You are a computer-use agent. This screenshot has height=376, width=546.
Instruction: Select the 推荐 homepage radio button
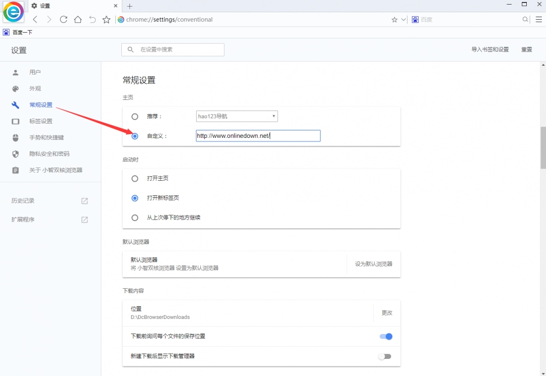click(x=134, y=116)
